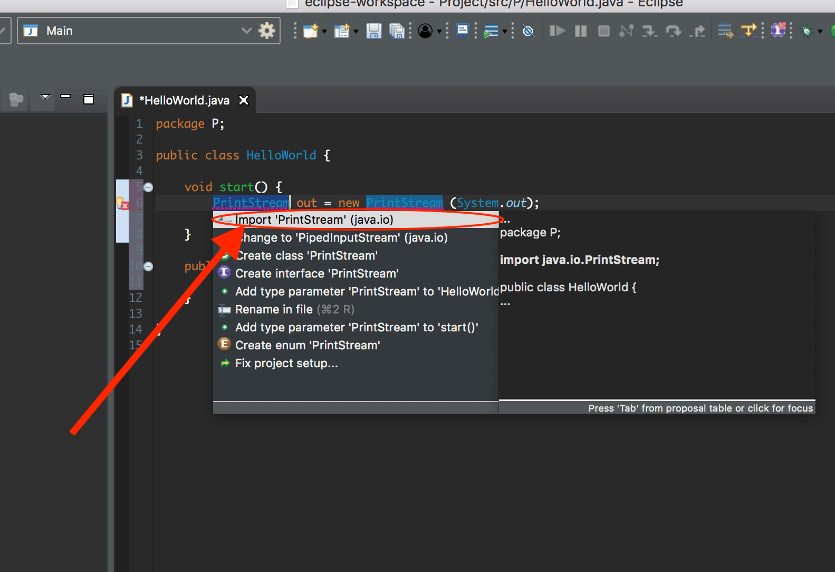Click the black circle profile icon
Screen dimensions: 835x572
(425, 31)
